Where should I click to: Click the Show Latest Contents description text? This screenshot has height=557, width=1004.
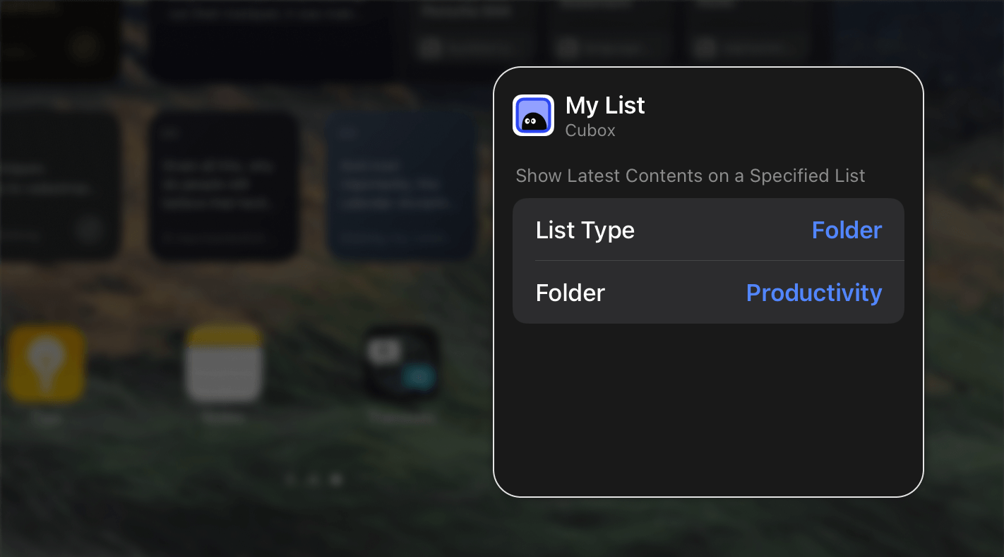(x=691, y=176)
